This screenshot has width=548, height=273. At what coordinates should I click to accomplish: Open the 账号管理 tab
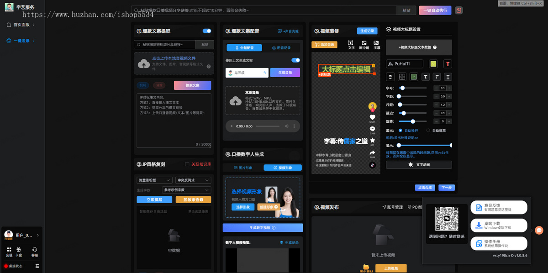click(392, 207)
